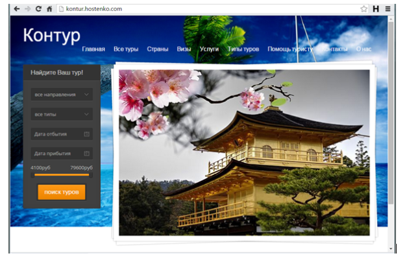405x258 pixels.
Task: Bookmark page with the star icon
Action: 363,9
